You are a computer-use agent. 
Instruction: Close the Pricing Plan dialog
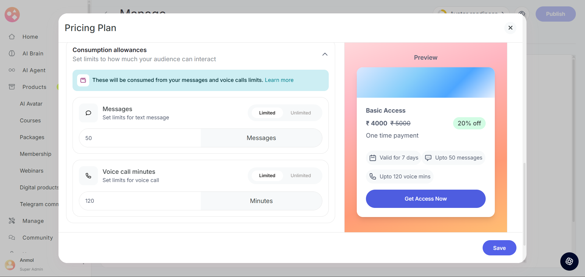[510, 28]
